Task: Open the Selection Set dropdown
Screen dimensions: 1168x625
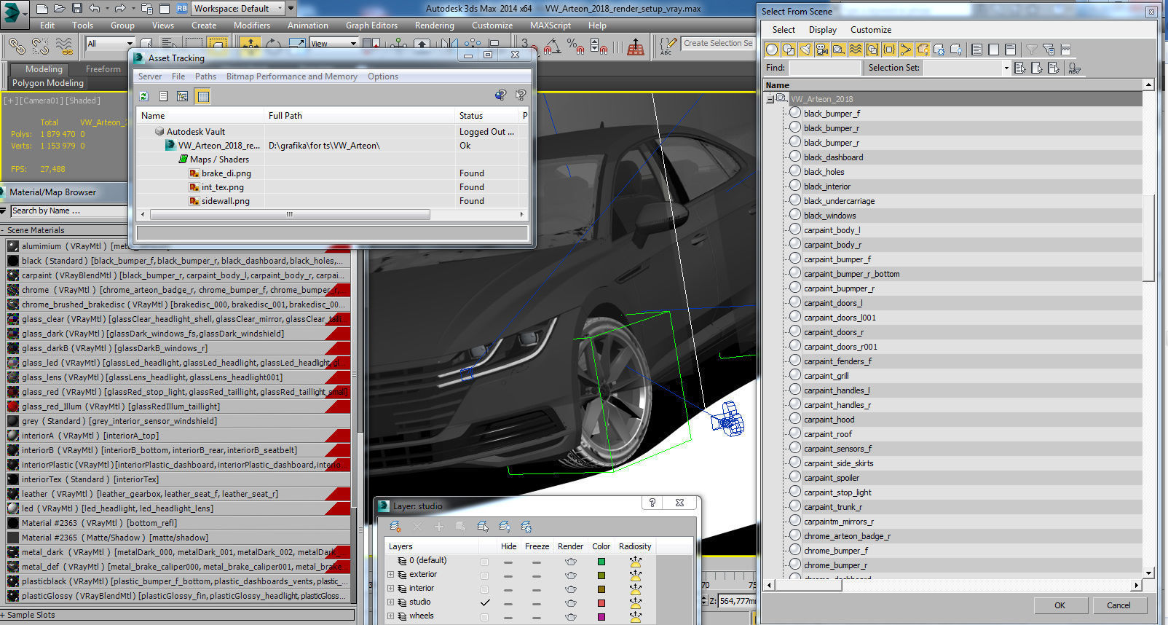Action: tap(1006, 68)
